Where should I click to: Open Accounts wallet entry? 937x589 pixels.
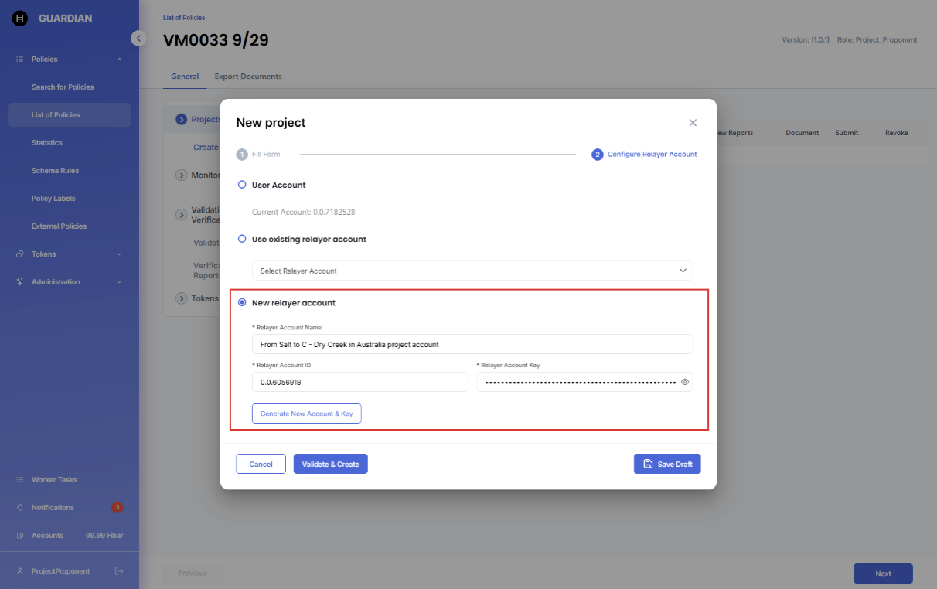coord(47,536)
